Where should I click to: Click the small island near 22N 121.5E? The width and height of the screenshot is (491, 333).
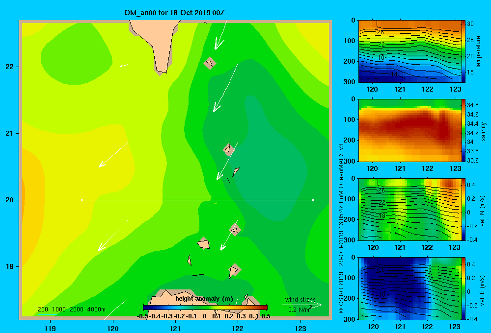[210, 63]
